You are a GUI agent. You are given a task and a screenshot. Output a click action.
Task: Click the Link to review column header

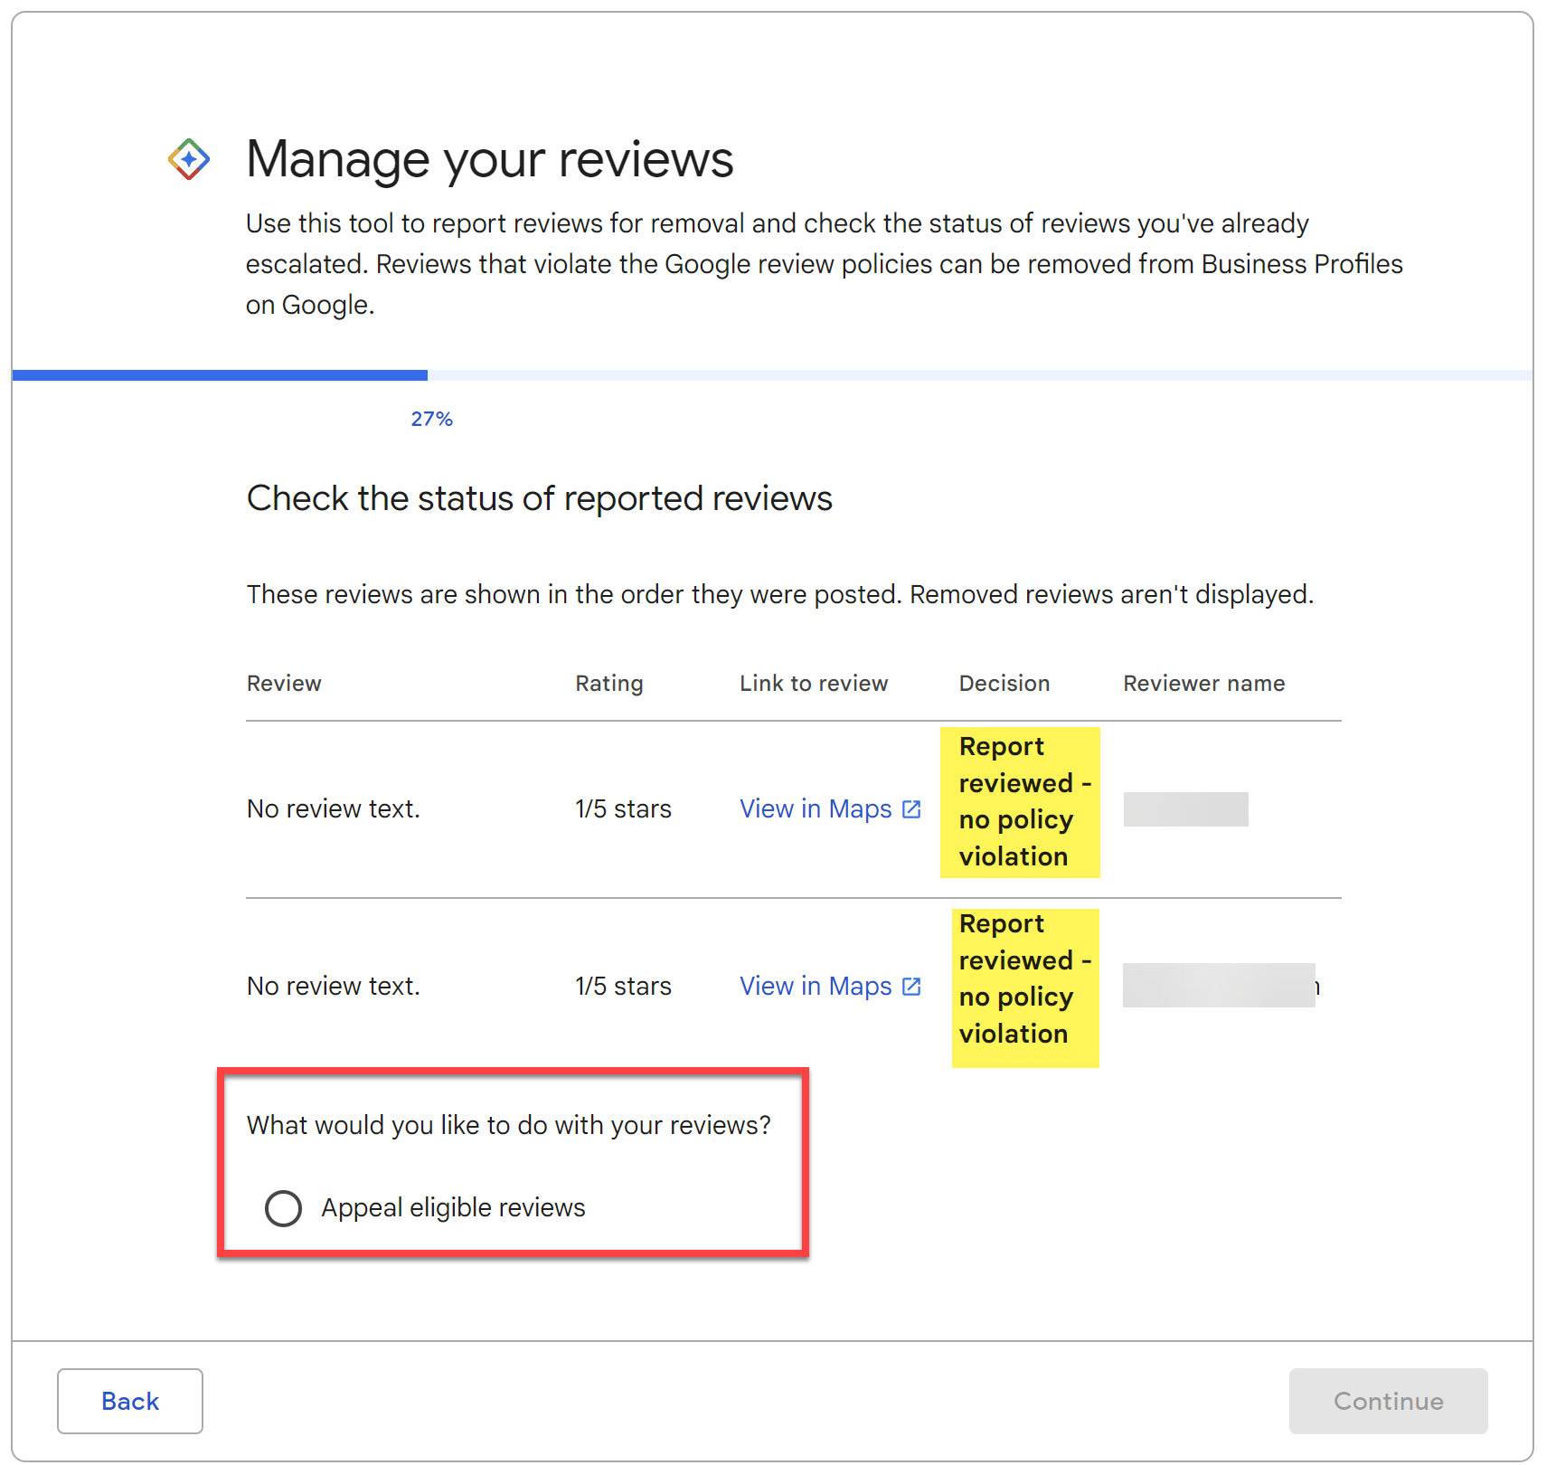(x=813, y=684)
